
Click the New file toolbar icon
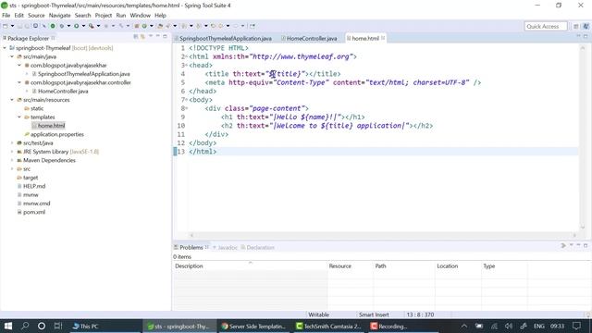coord(6,26)
